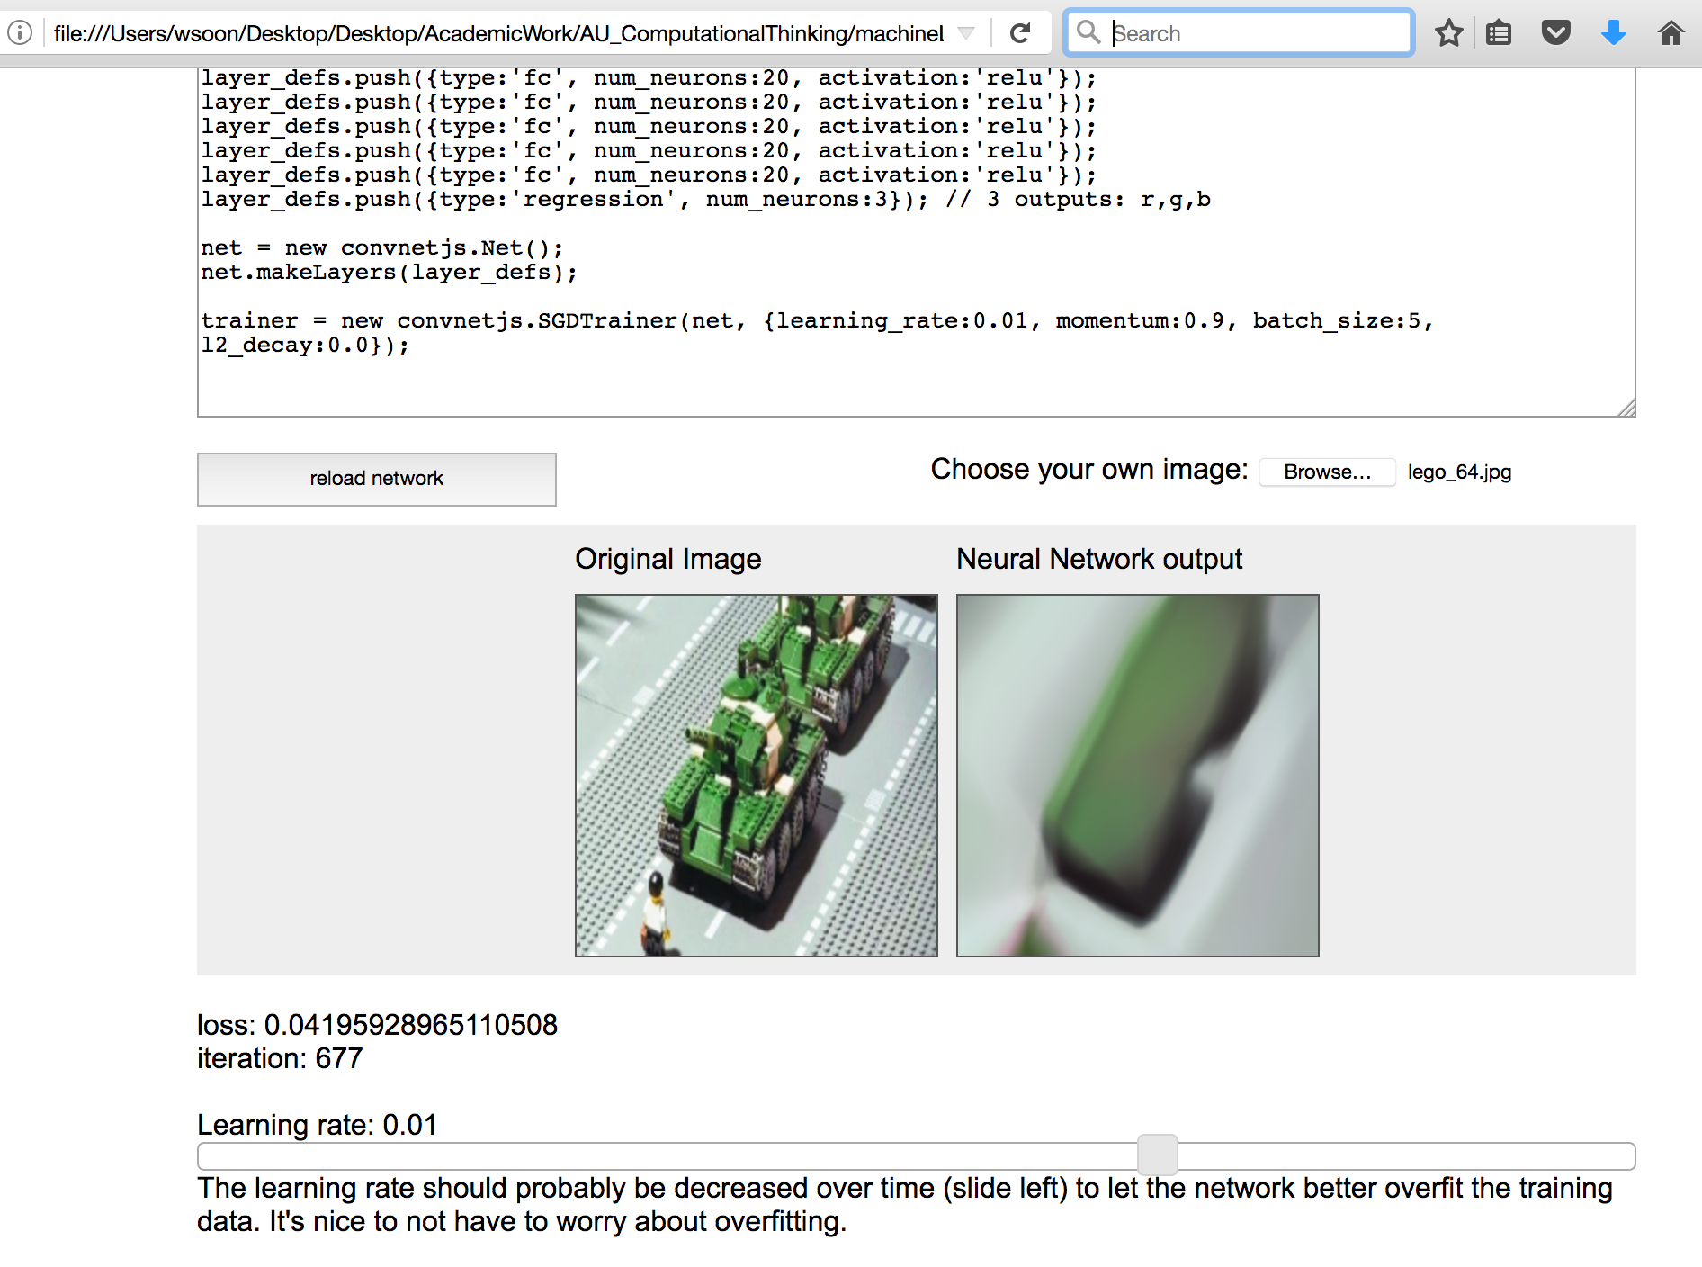Screen dimensions: 1702x1267
Task: Expand the address bar history dropdown
Action: 966,33
